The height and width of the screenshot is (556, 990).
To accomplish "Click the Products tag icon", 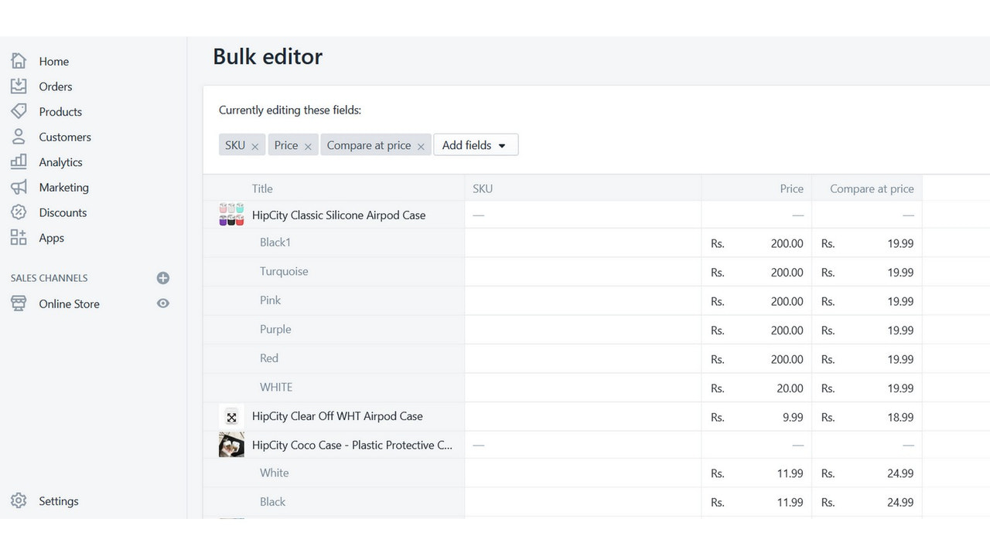I will tap(19, 111).
